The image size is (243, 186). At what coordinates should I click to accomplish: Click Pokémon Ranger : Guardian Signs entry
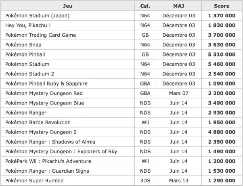point(47,171)
